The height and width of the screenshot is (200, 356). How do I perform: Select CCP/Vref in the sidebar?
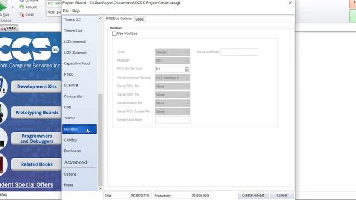[x=80, y=85]
